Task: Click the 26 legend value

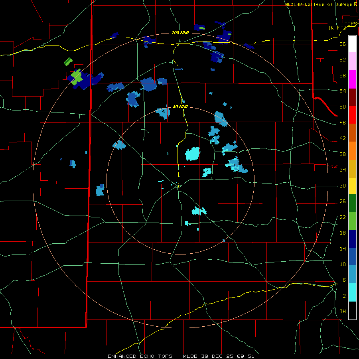Action: (343, 201)
